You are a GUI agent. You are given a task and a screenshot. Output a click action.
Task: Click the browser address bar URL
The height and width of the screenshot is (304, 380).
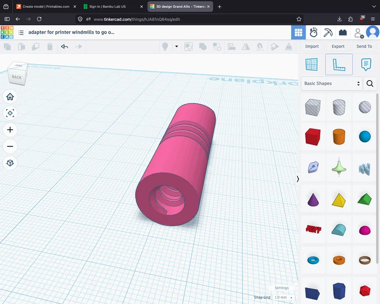[137, 19]
